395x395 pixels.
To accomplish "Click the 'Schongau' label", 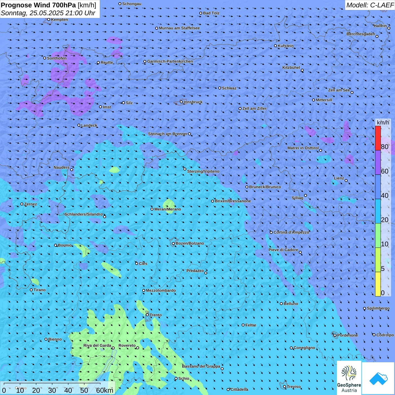I will click(x=132, y=4).
